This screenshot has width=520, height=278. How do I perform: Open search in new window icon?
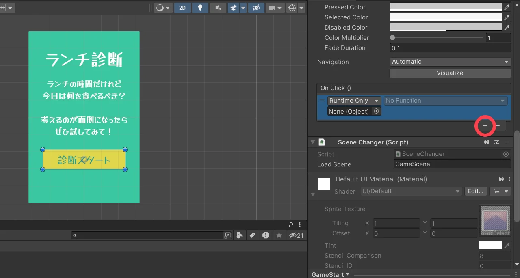click(227, 235)
